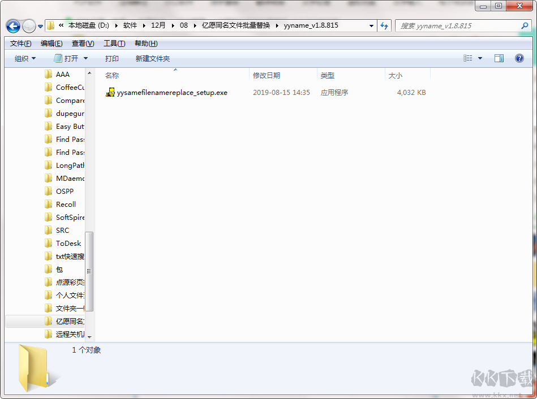Select yysamefilenamereplace_setup.exe file icon
This screenshot has width=537, height=399.
(110, 92)
